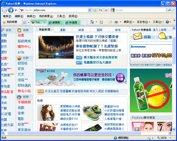Expand the command bar overflow chevron

[174, 20]
